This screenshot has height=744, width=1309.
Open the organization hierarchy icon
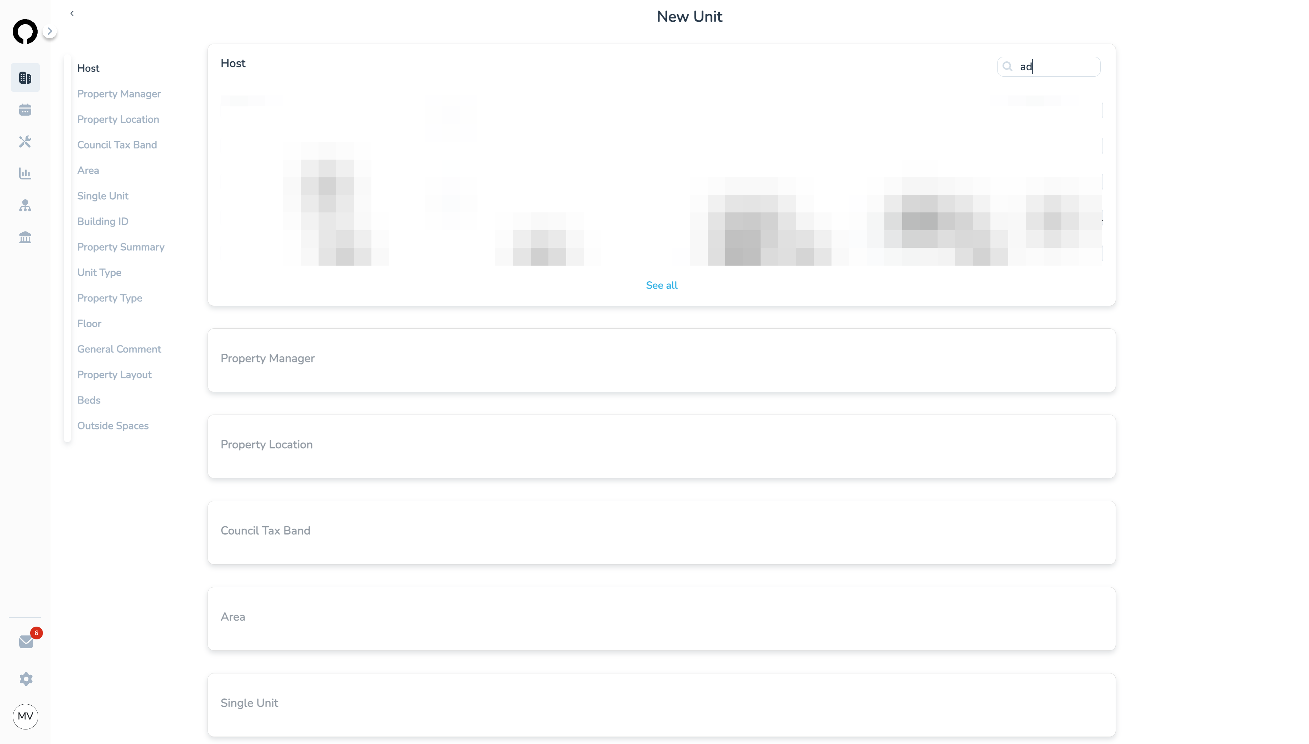tap(25, 205)
